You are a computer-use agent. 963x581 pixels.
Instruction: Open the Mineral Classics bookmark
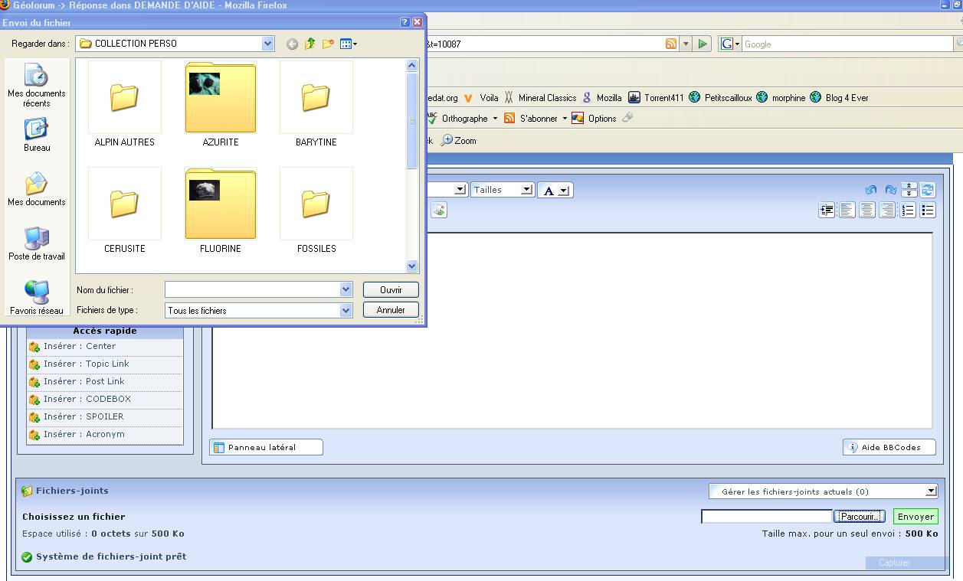pos(546,98)
